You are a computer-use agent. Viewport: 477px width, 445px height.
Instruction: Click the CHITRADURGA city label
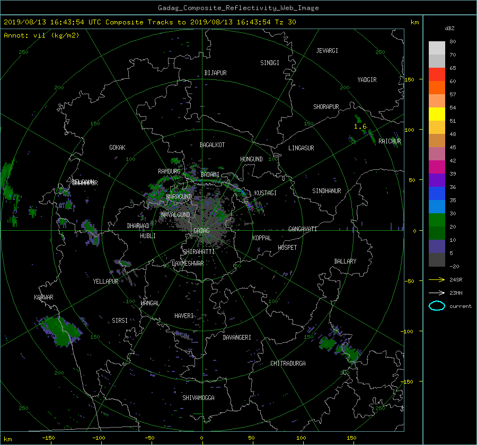(288, 364)
